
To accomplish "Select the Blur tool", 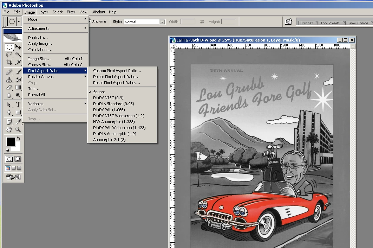I will pos(9,95).
